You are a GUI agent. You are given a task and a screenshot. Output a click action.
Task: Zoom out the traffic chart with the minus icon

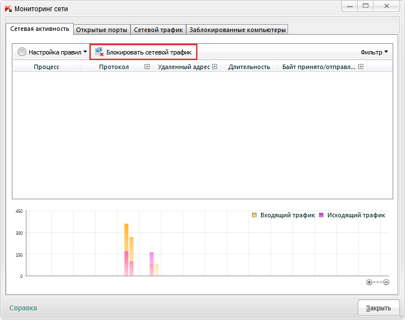click(386, 282)
